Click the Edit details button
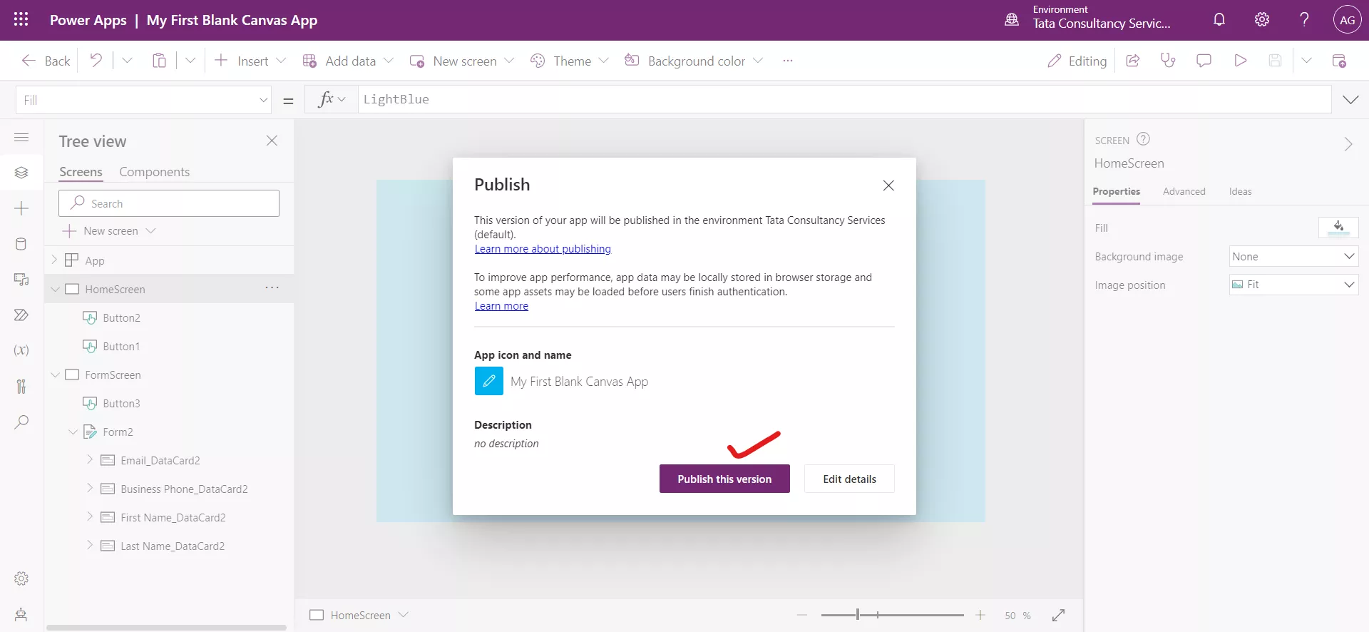The width and height of the screenshot is (1369, 632). pyautogui.click(x=849, y=479)
